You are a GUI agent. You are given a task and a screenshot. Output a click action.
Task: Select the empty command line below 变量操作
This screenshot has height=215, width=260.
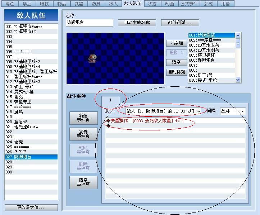point(175,126)
